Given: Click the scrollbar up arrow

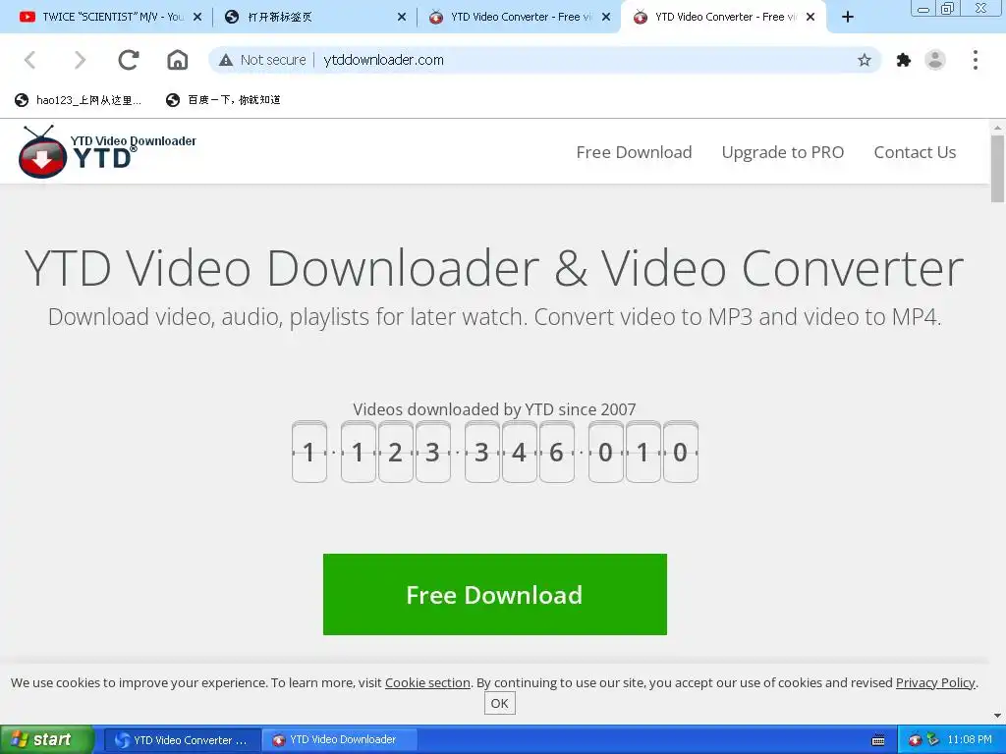Looking at the screenshot, I should point(997,128).
